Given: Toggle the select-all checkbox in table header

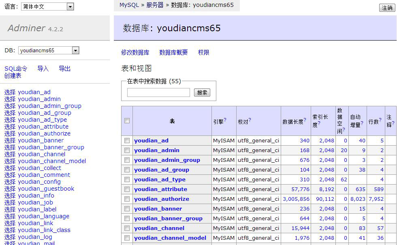Looking at the screenshot, I should [127, 121].
